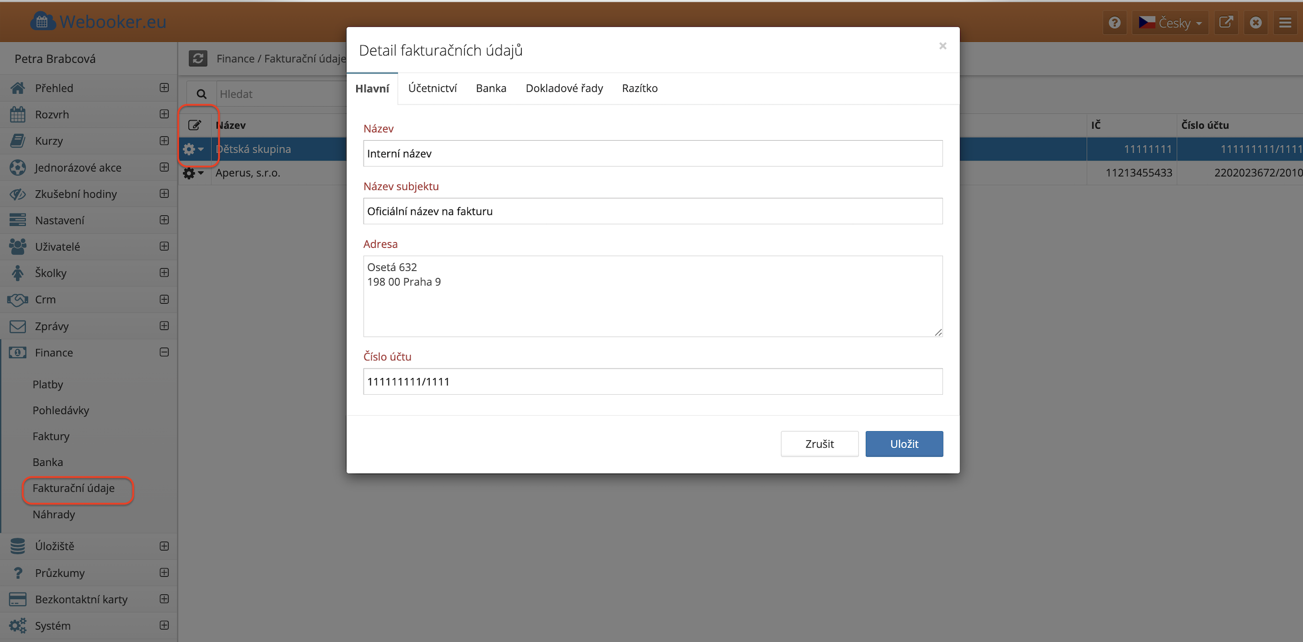Expand the Kurzy section in sidebar
The height and width of the screenshot is (642, 1303).
click(164, 141)
